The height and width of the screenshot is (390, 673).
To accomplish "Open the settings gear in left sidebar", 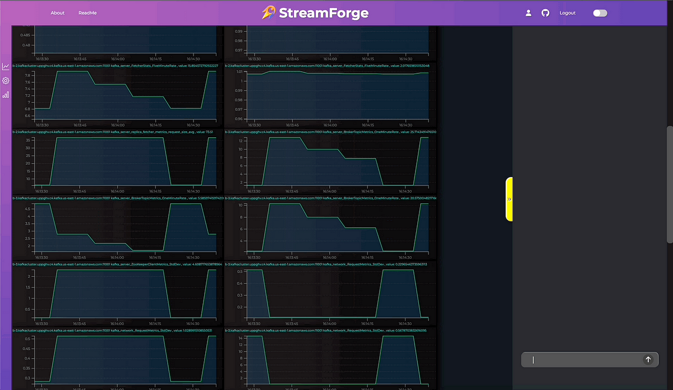I will pyautogui.click(x=6, y=81).
